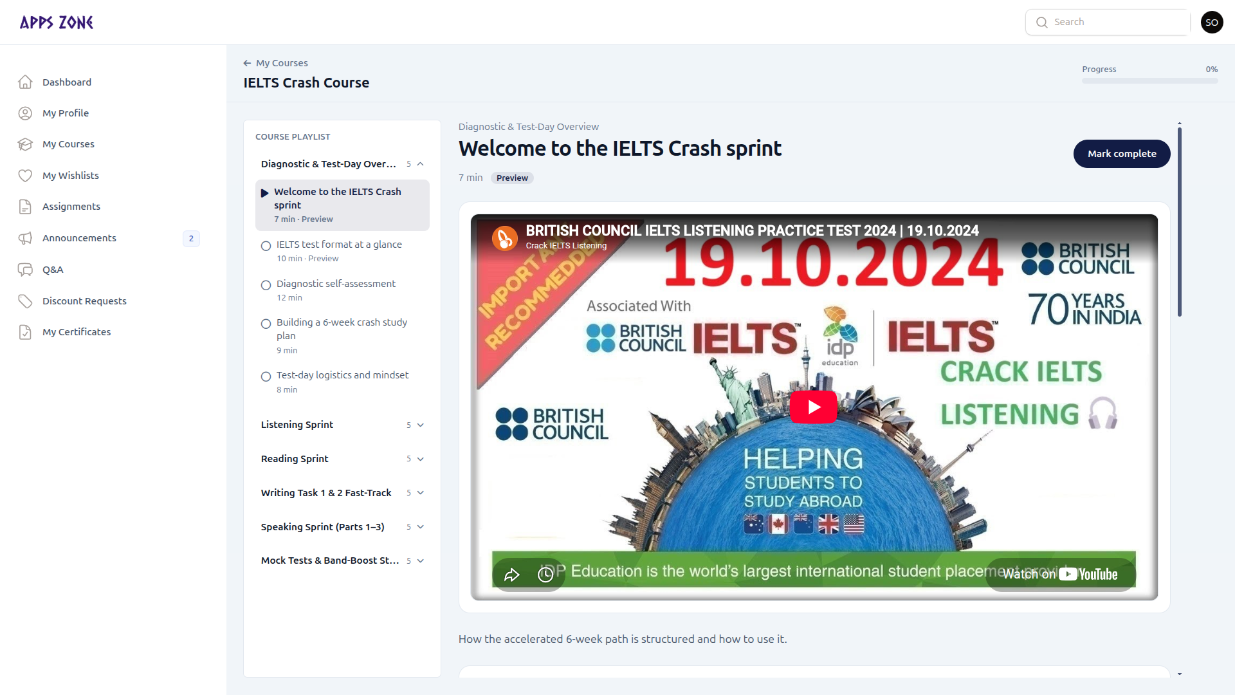Image resolution: width=1235 pixels, height=695 pixels.
Task: Open My Wishlists page
Action: tap(71, 176)
